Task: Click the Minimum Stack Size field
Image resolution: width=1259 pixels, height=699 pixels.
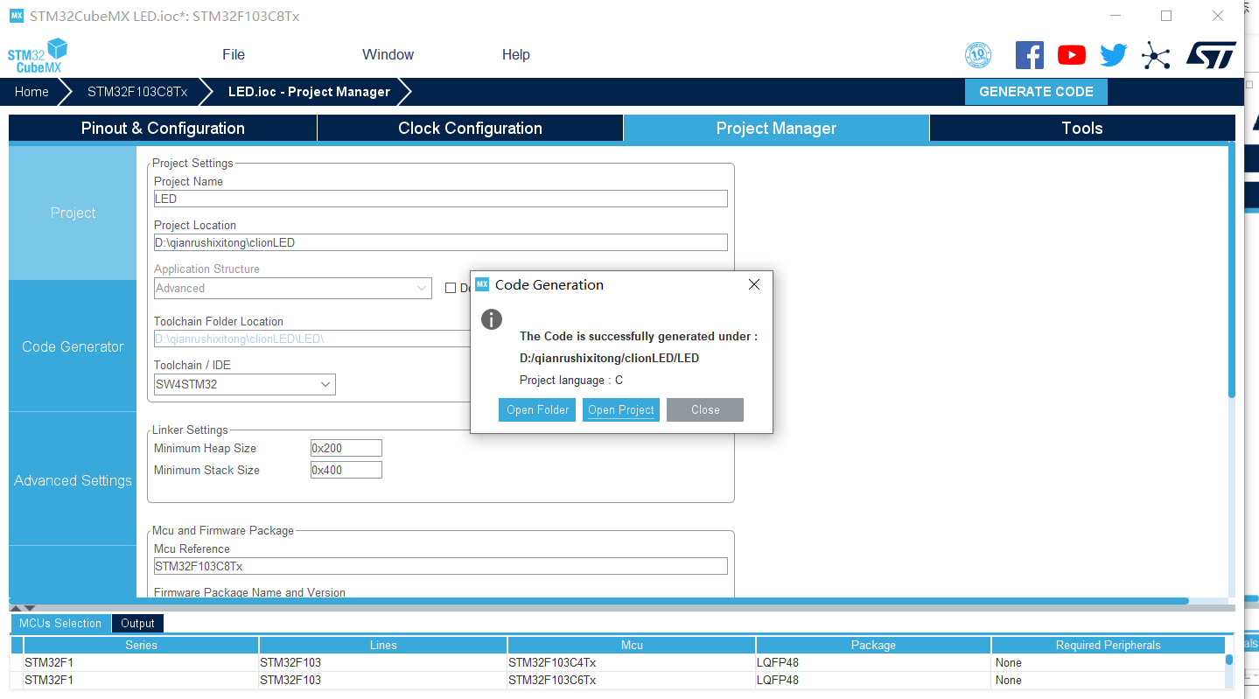Action: [x=346, y=470]
